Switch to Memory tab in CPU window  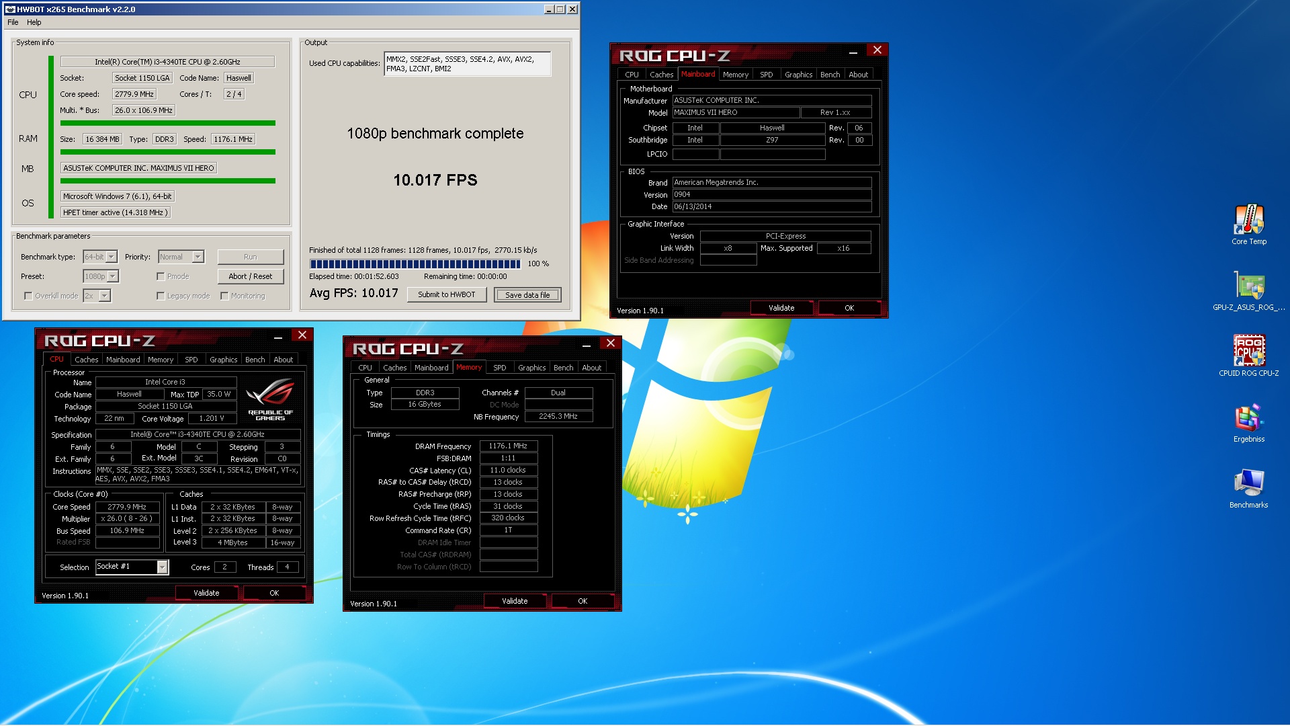click(161, 360)
